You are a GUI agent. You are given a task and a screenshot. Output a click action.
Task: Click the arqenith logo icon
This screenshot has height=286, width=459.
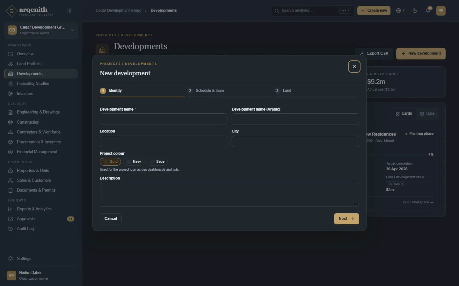tap(11, 11)
